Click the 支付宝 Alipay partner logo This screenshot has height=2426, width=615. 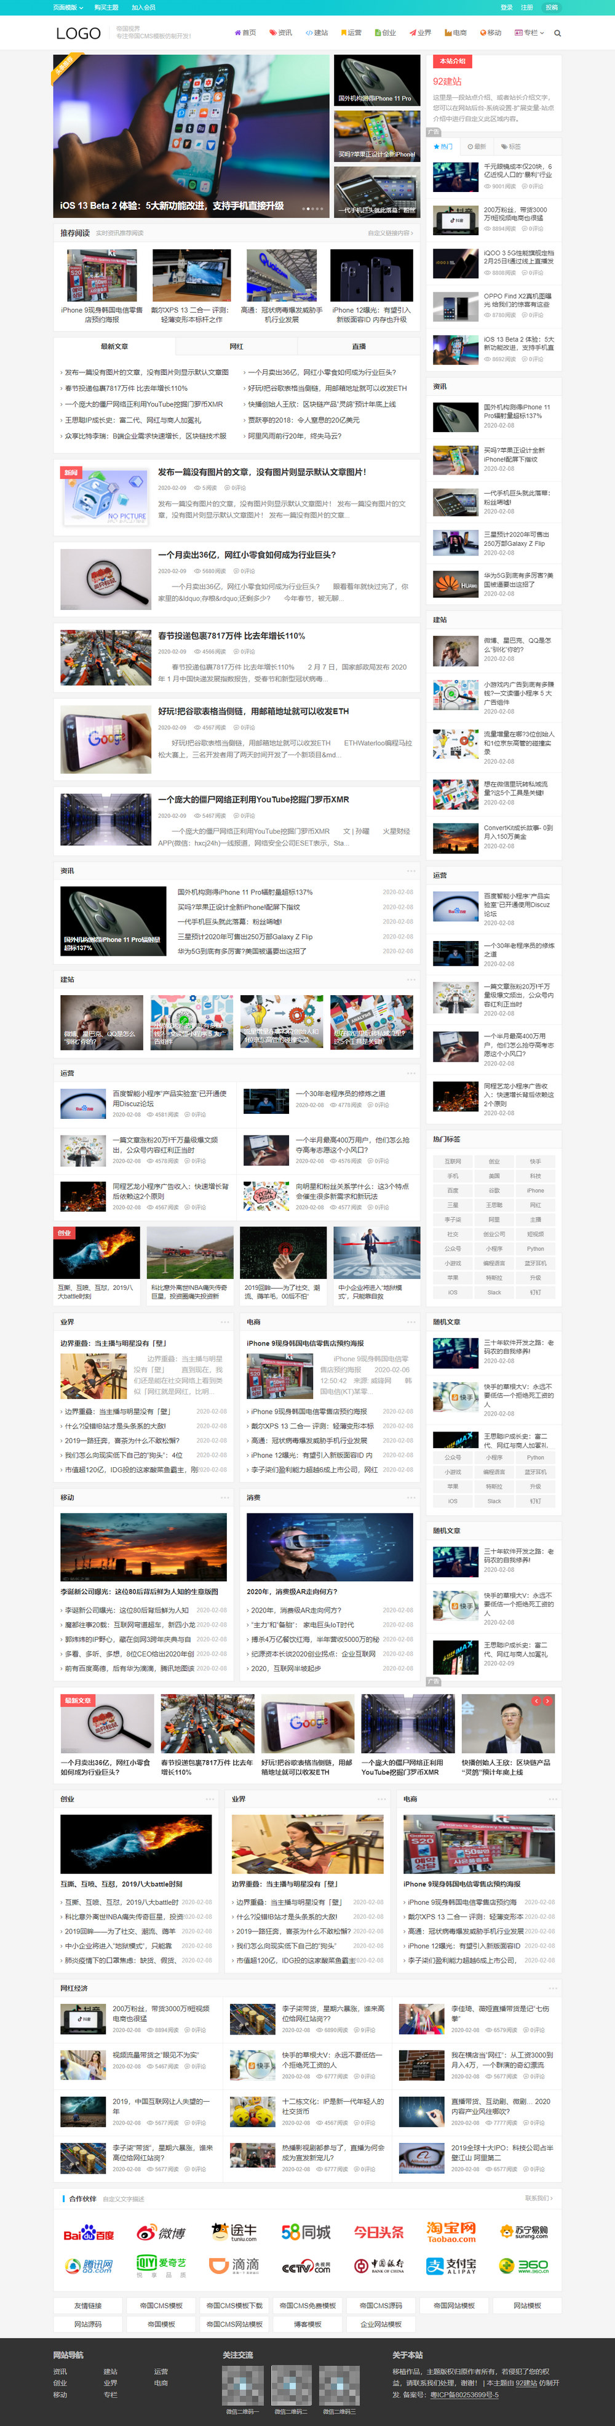[x=451, y=2266]
